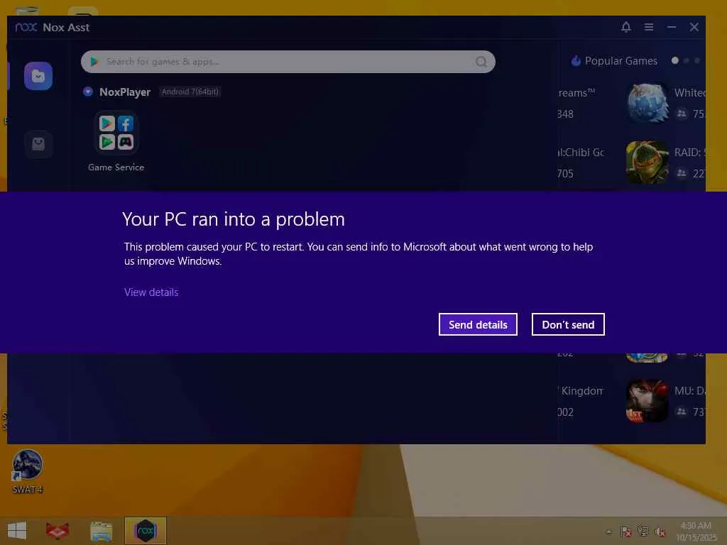Open the taskbar clock showing 4:30 AM

[x=696, y=532]
